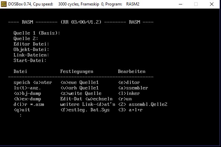Select '<2> assembl.Qelle2' option

click(142, 105)
